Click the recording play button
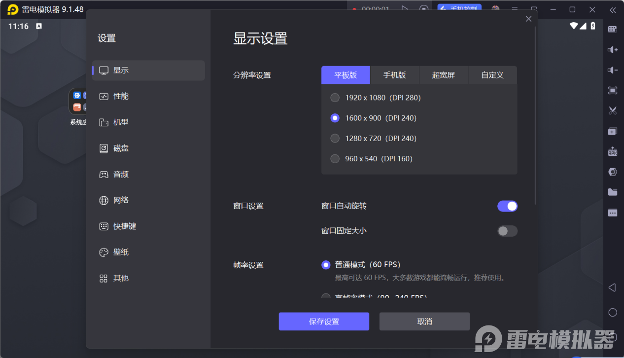The width and height of the screenshot is (624, 358). tap(405, 9)
